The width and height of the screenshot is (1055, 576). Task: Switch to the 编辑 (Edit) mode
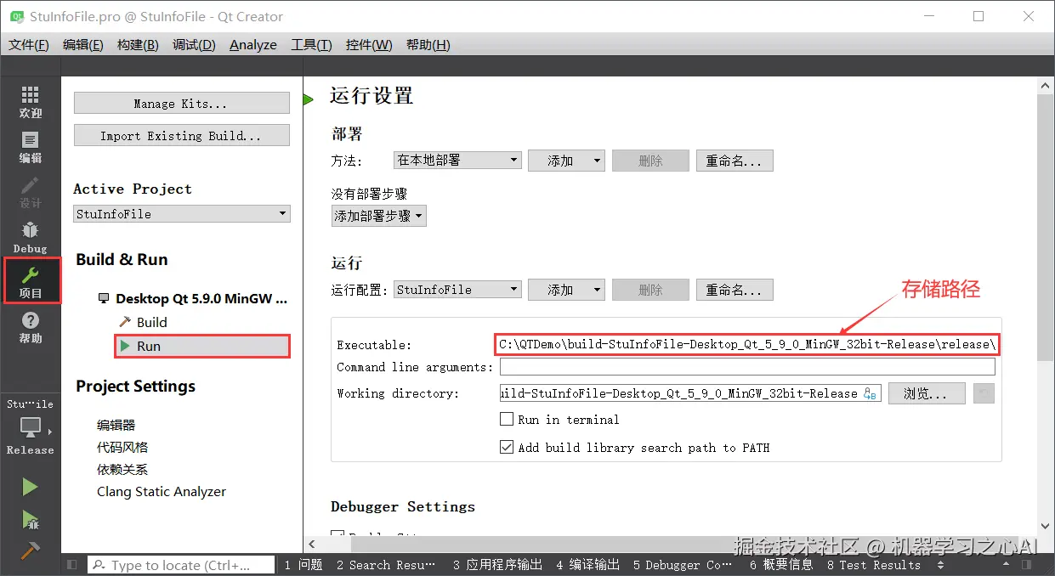coord(30,147)
